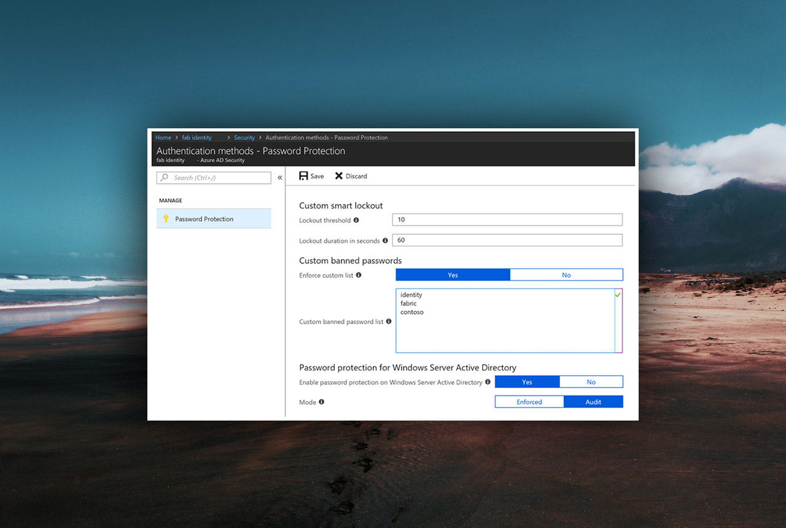This screenshot has width=786, height=528.
Task: Open the Security breadcrumb item
Action: (x=244, y=138)
